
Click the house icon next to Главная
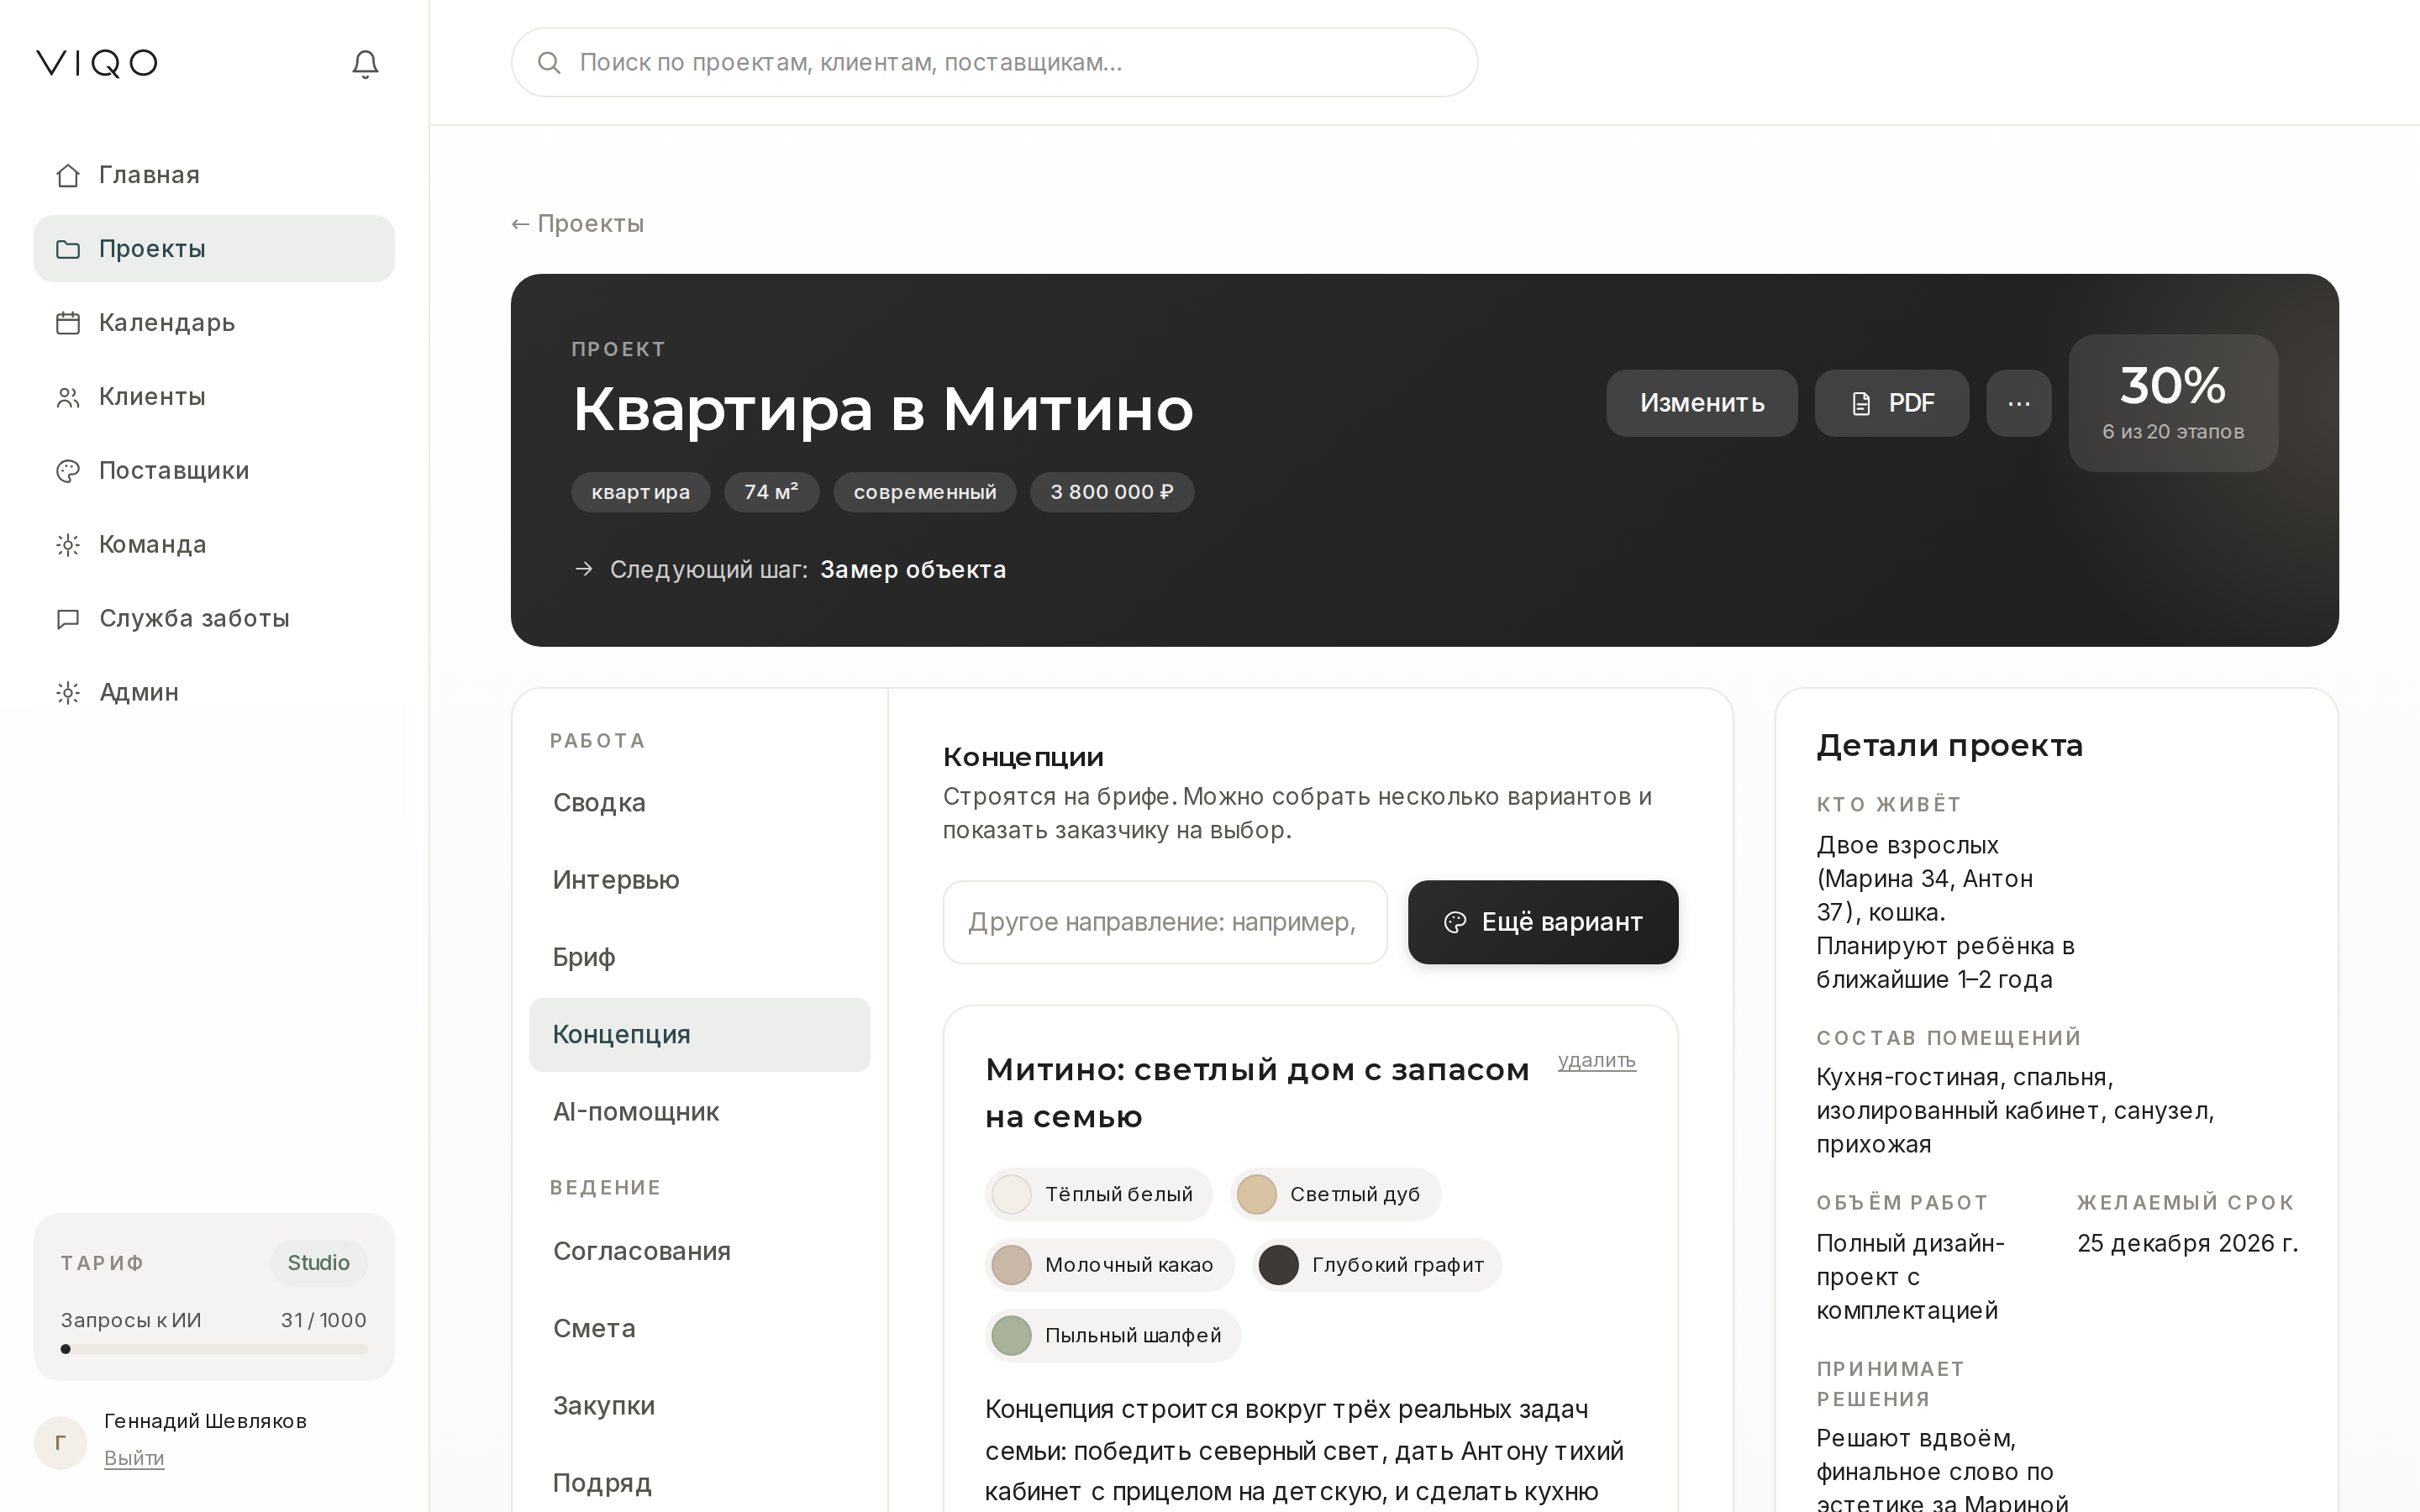click(x=68, y=175)
